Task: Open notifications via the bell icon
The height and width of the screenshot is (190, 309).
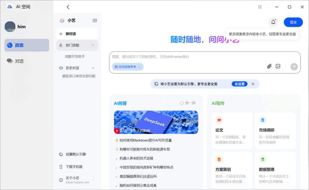Action: coord(273,22)
